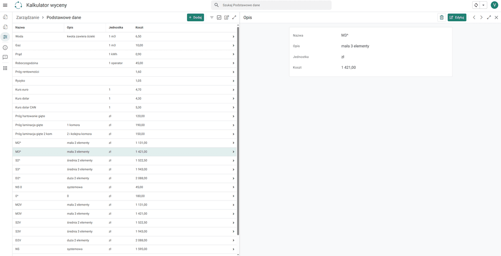Image resolution: width=501 pixels, height=256 pixels.
Task: Click the table vertical scrollbar
Action: (238, 129)
